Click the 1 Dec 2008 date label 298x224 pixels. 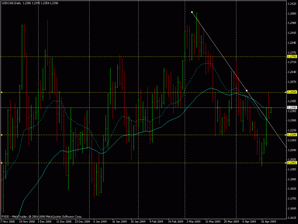tap(45, 222)
